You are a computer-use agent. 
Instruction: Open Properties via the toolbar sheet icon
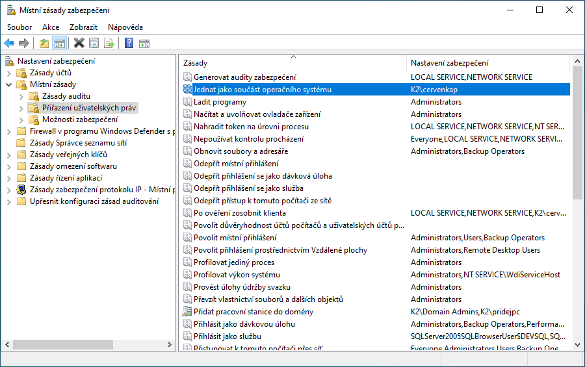coord(94,44)
